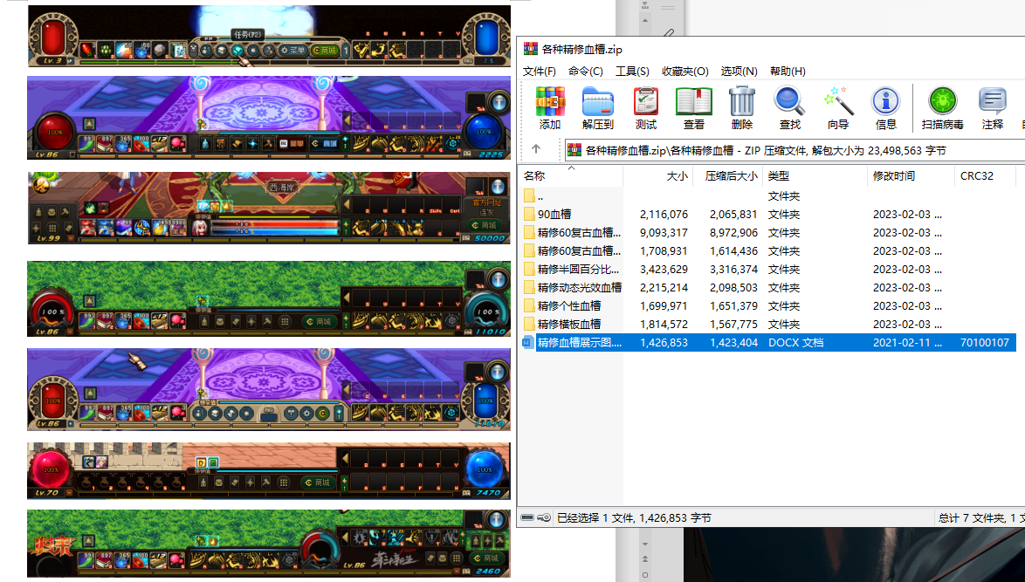The image size is (1025, 582).
Task: Launch the 向导 (Wizard) wand icon
Action: (x=838, y=107)
